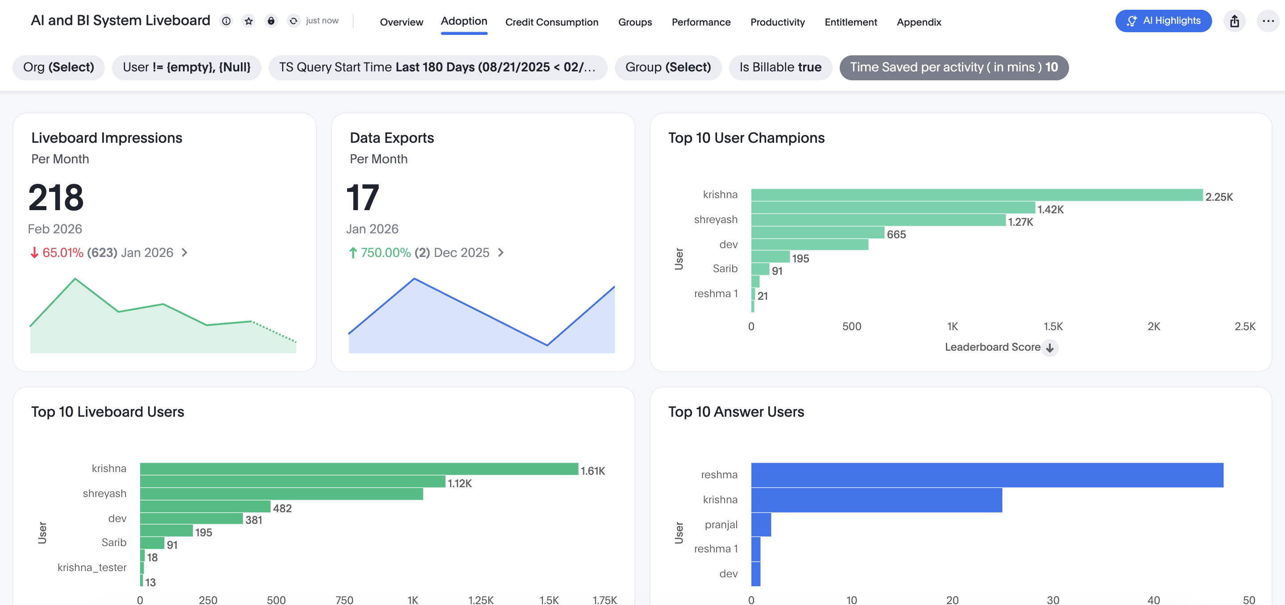The image size is (1285, 605).
Task: Select the 1.42K bar in User Champions
Action: pyautogui.click(x=893, y=207)
